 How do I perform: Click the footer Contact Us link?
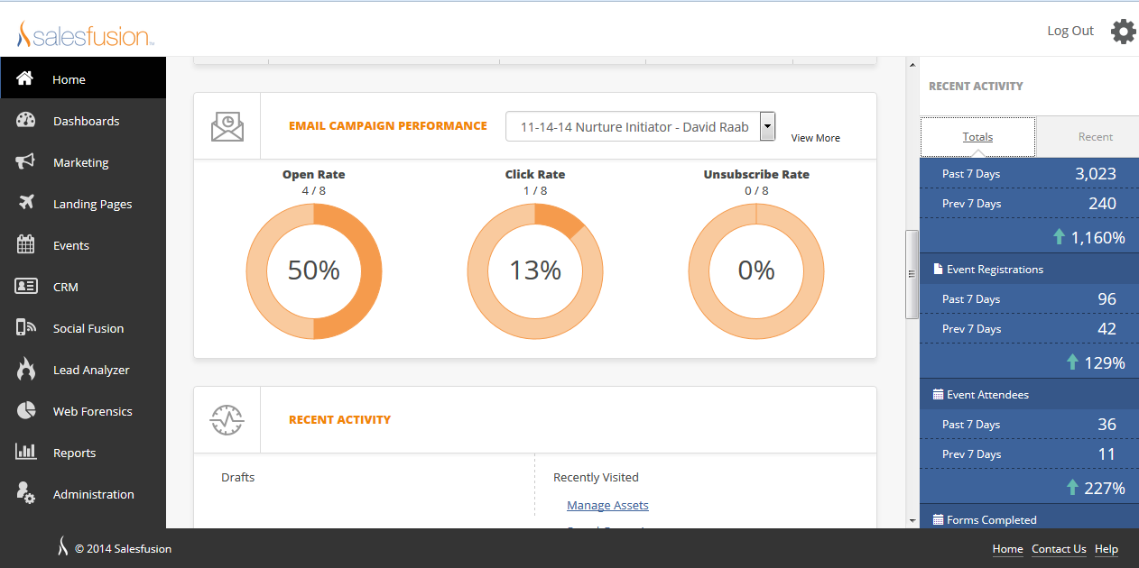1059,548
